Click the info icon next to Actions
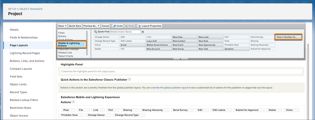Screen dimensions: 315x120 point(73,102)
